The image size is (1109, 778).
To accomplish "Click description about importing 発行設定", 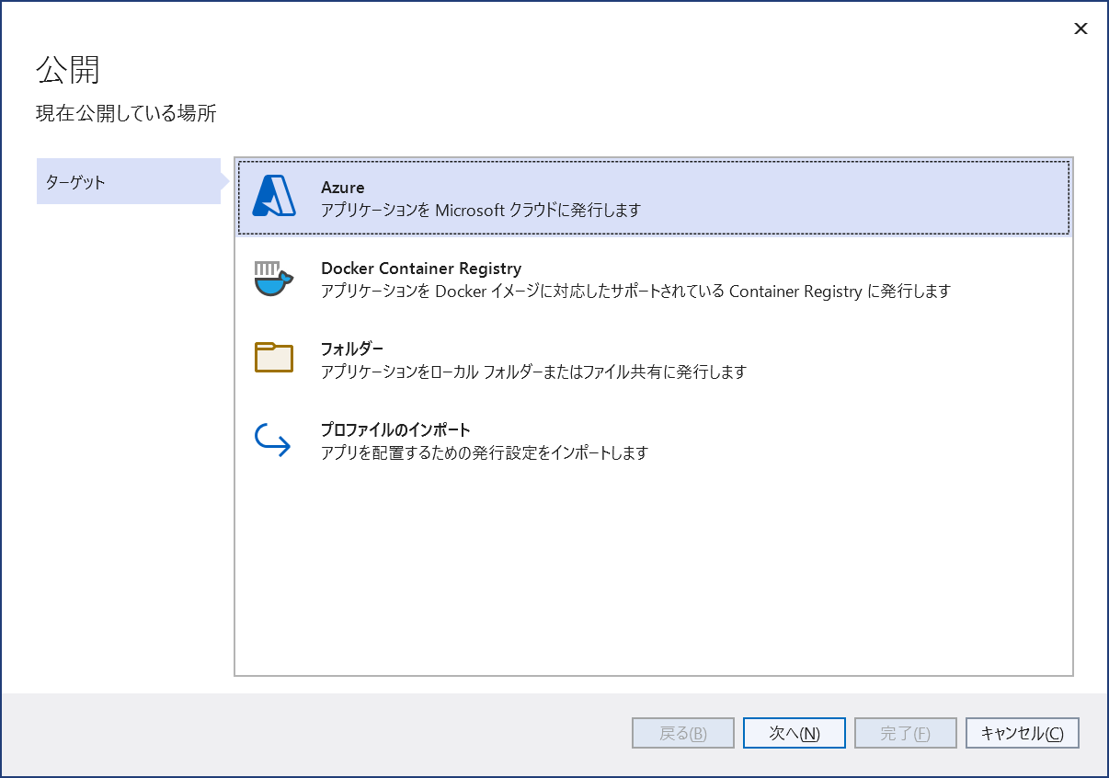I will (485, 452).
